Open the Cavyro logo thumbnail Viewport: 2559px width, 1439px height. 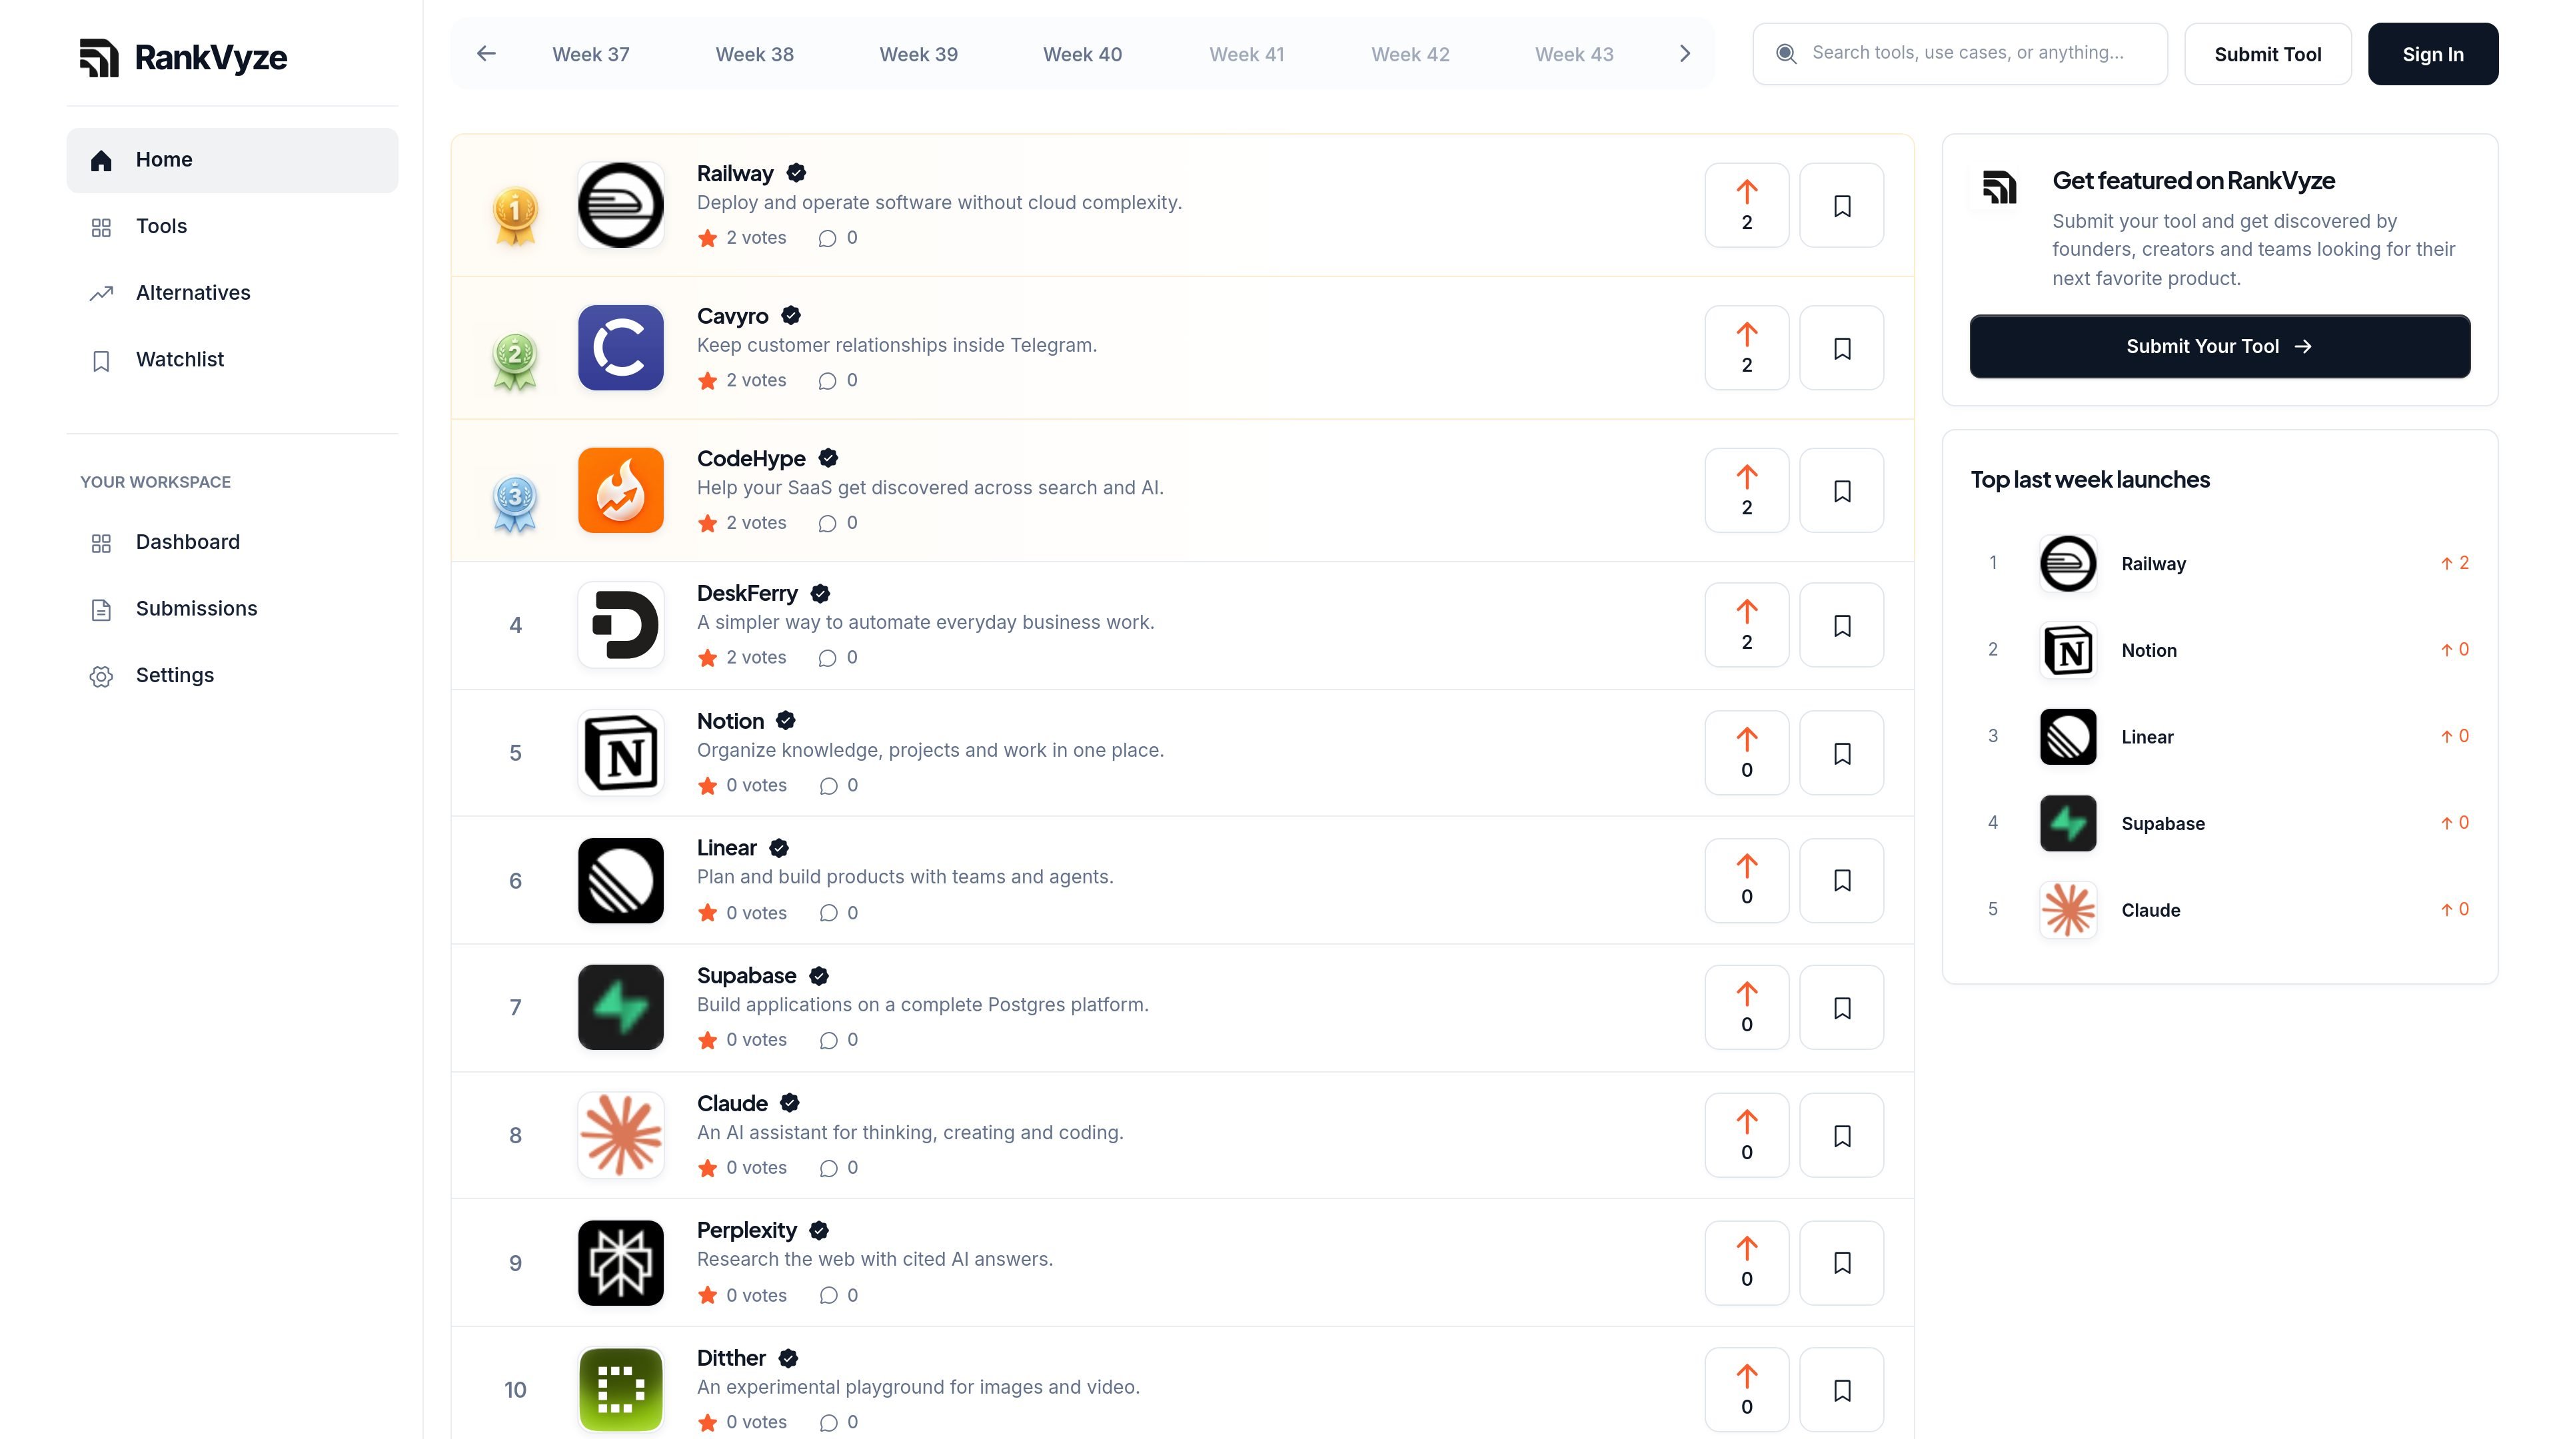(621, 348)
